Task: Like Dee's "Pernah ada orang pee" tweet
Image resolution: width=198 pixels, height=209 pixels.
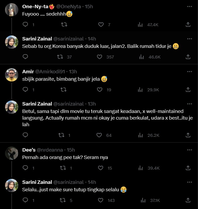Action: (101, 168)
